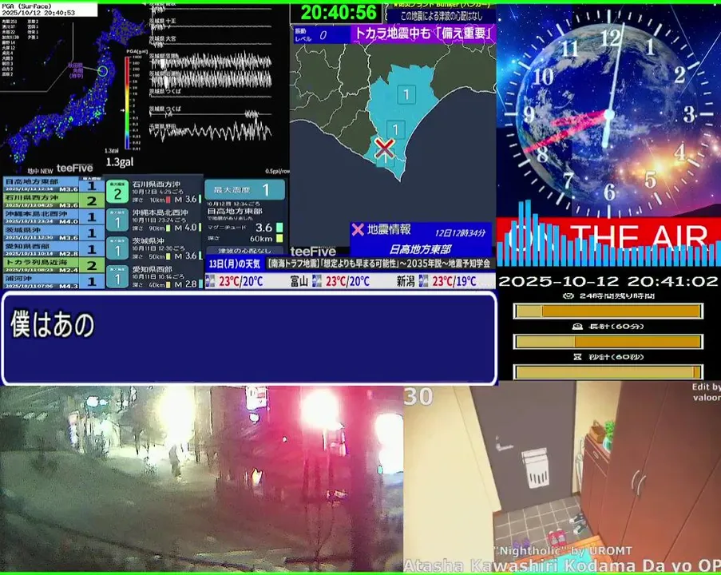Click the yellow swatch beside depth 60km
This screenshot has width=721, height=575.
279,238
